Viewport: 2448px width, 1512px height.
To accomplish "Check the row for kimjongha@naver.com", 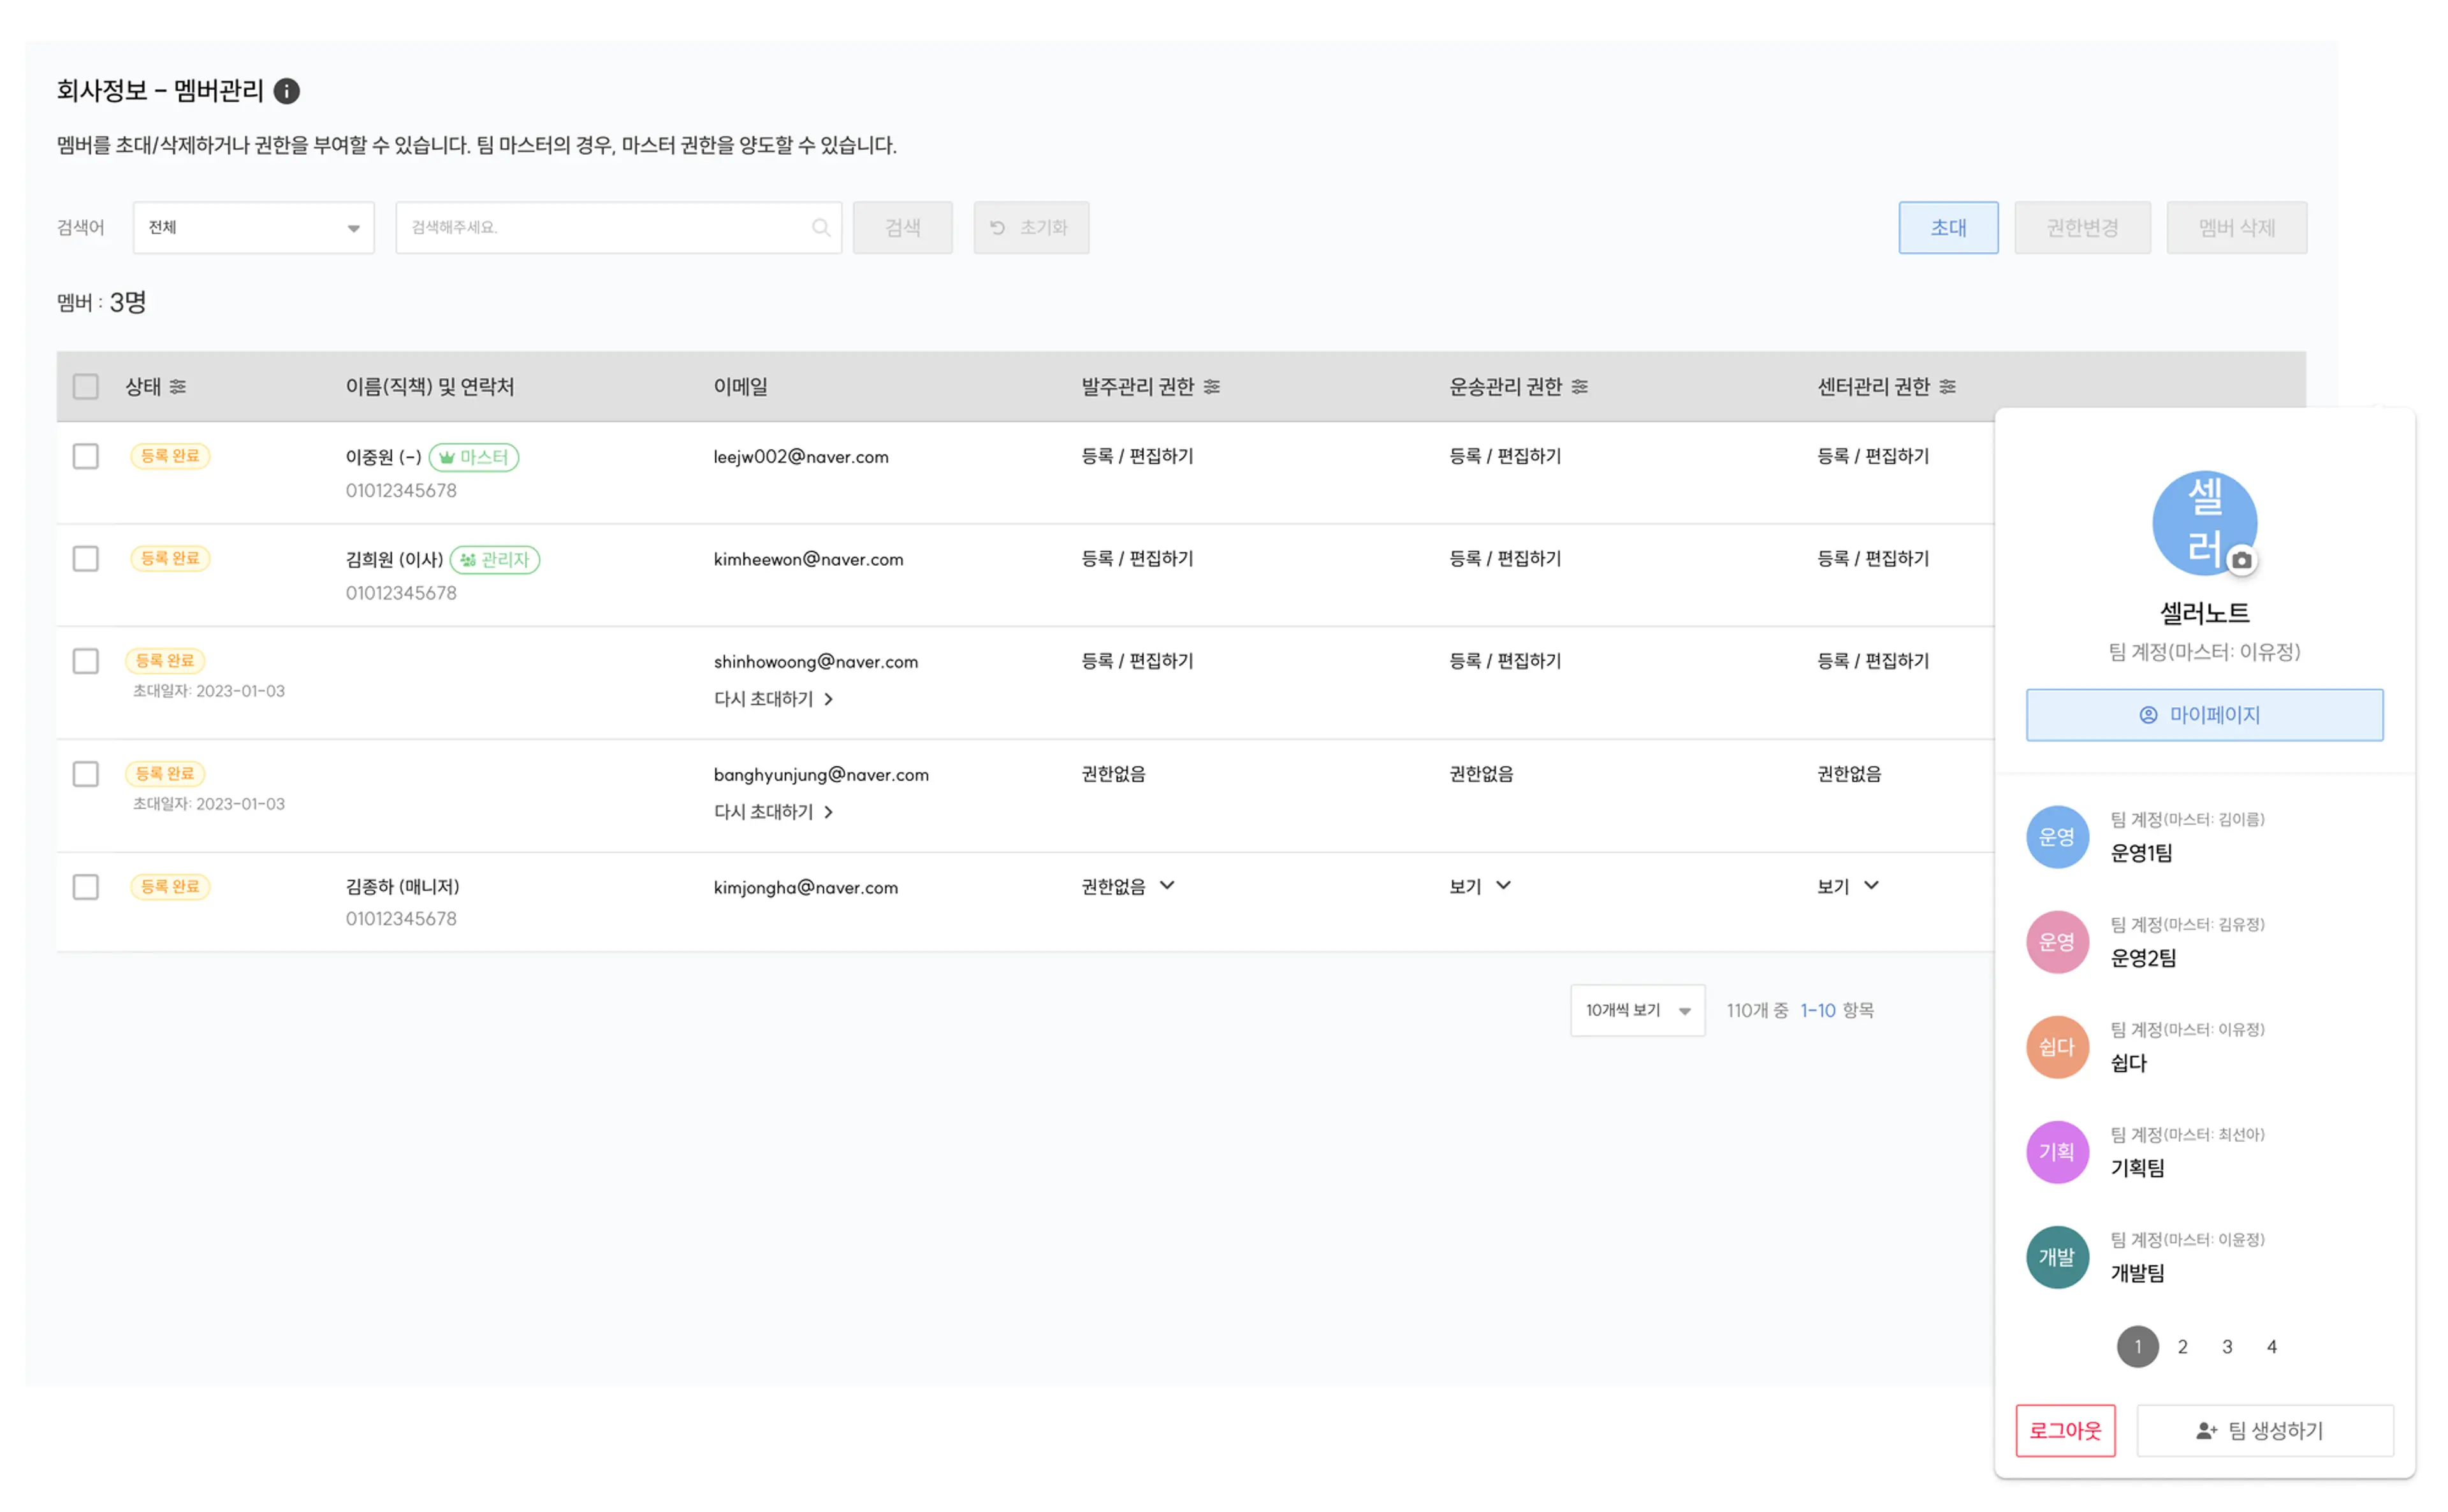I will pyautogui.click(x=86, y=887).
